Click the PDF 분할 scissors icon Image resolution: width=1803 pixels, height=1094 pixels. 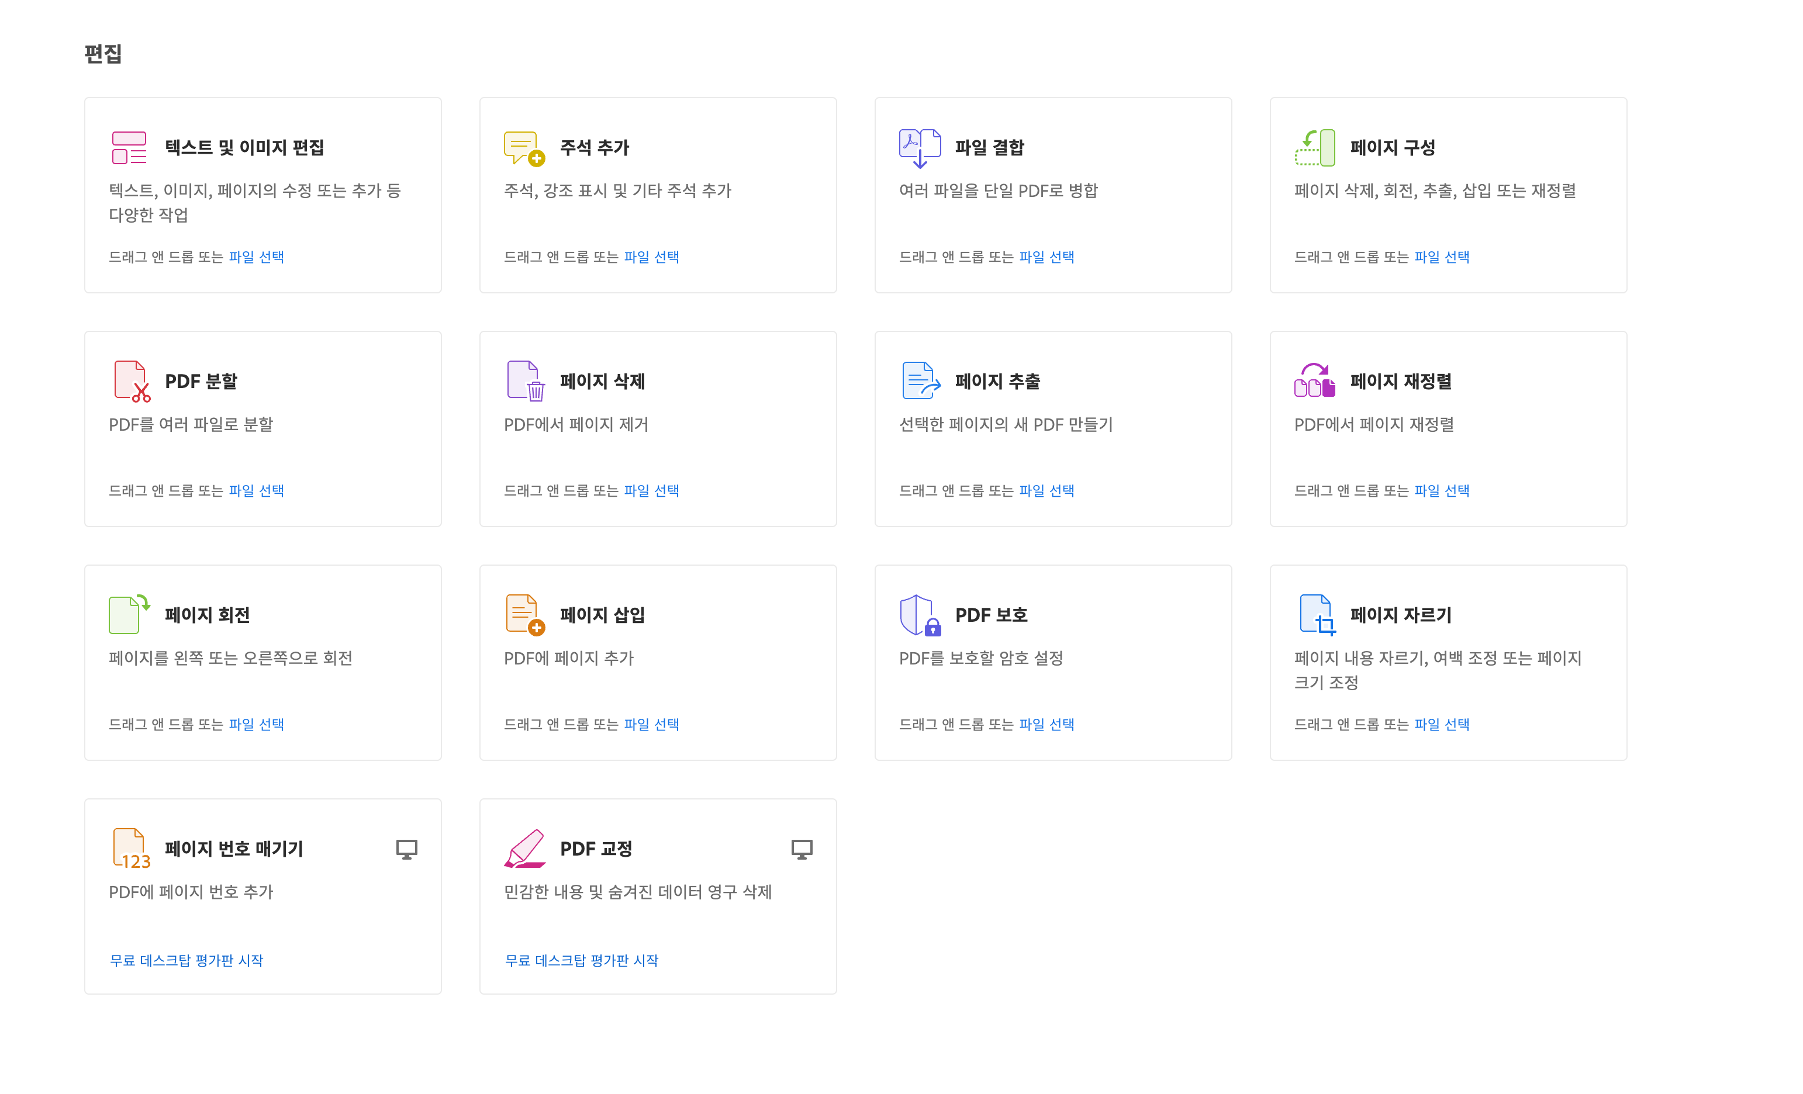(x=132, y=381)
